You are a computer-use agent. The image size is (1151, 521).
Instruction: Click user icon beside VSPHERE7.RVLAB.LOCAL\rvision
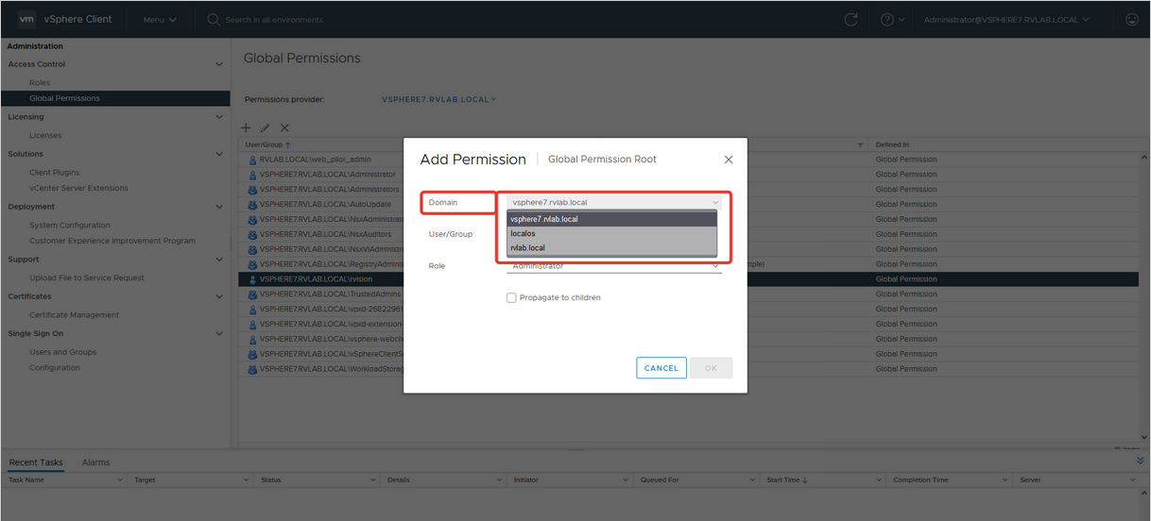pos(252,279)
